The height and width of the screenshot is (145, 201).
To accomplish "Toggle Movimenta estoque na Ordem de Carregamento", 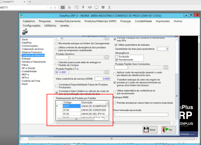I will [x=56, y=43].
